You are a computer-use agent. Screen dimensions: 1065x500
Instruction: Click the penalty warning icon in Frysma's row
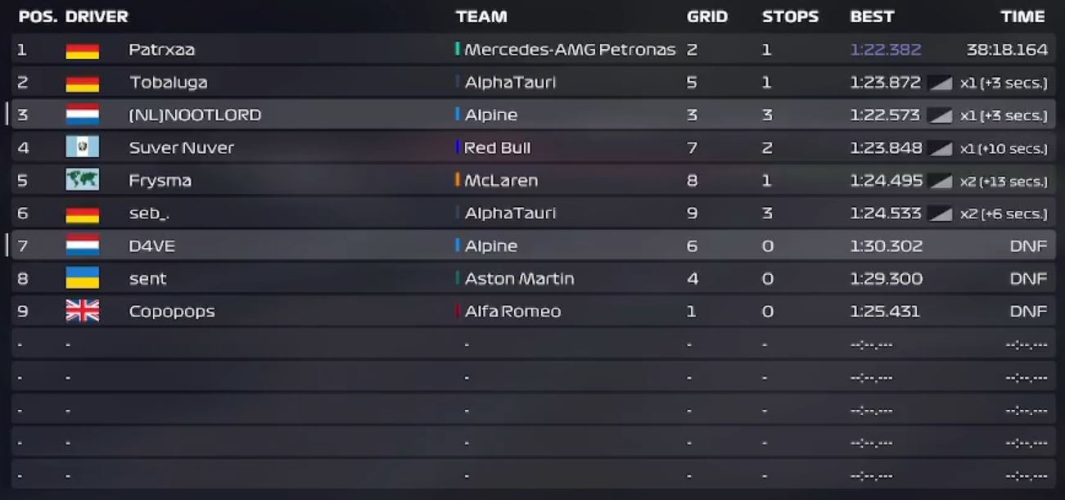[940, 181]
